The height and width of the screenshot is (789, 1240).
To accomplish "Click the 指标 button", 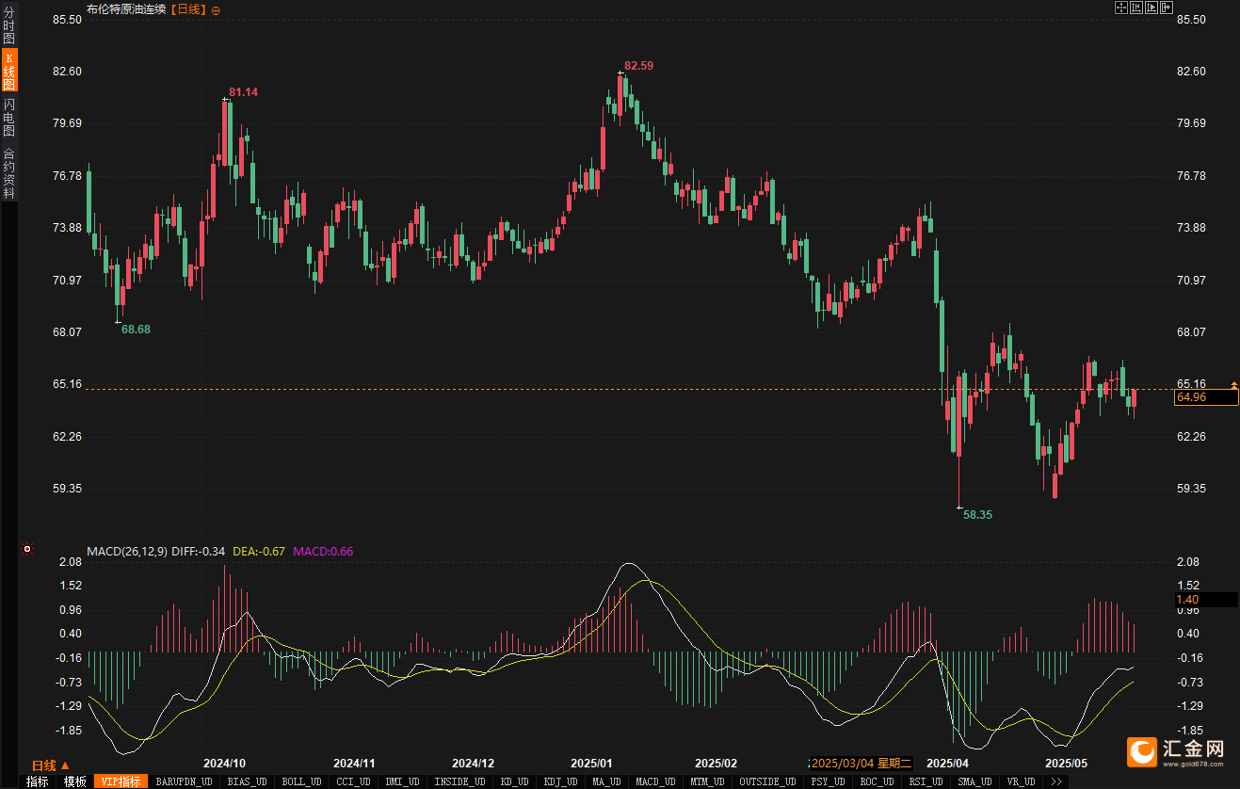I will coord(38,781).
